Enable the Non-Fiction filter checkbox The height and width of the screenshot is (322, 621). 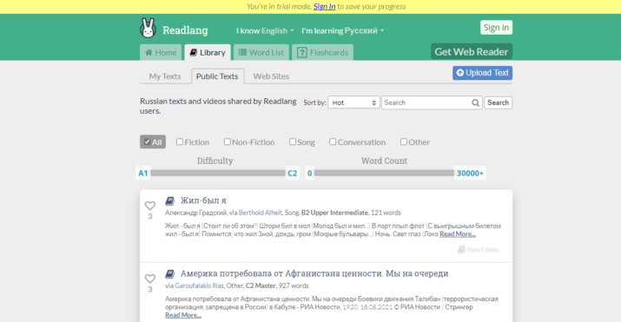[228, 141]
